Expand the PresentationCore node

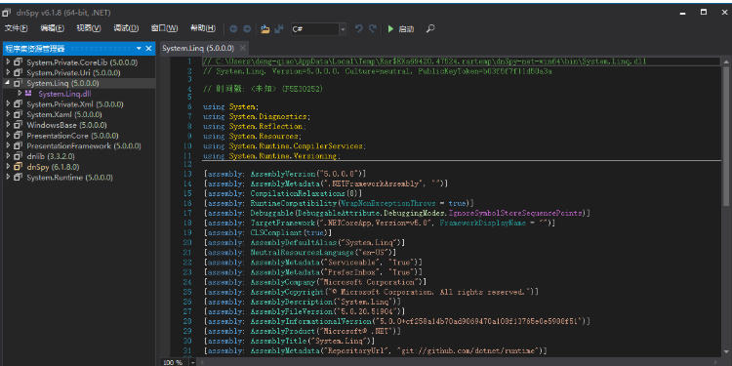[8, 136]
